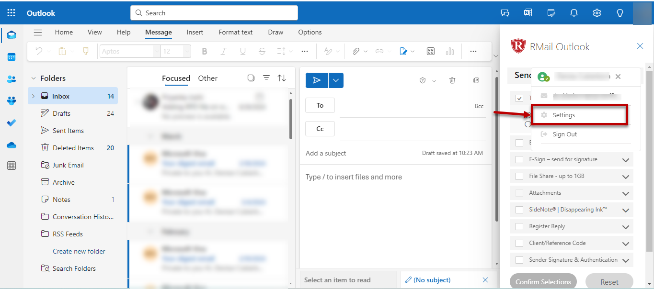This screenshot has height=289, width=654.
Task: Tick the Register Reply checkbox
Action: [519, 227]
